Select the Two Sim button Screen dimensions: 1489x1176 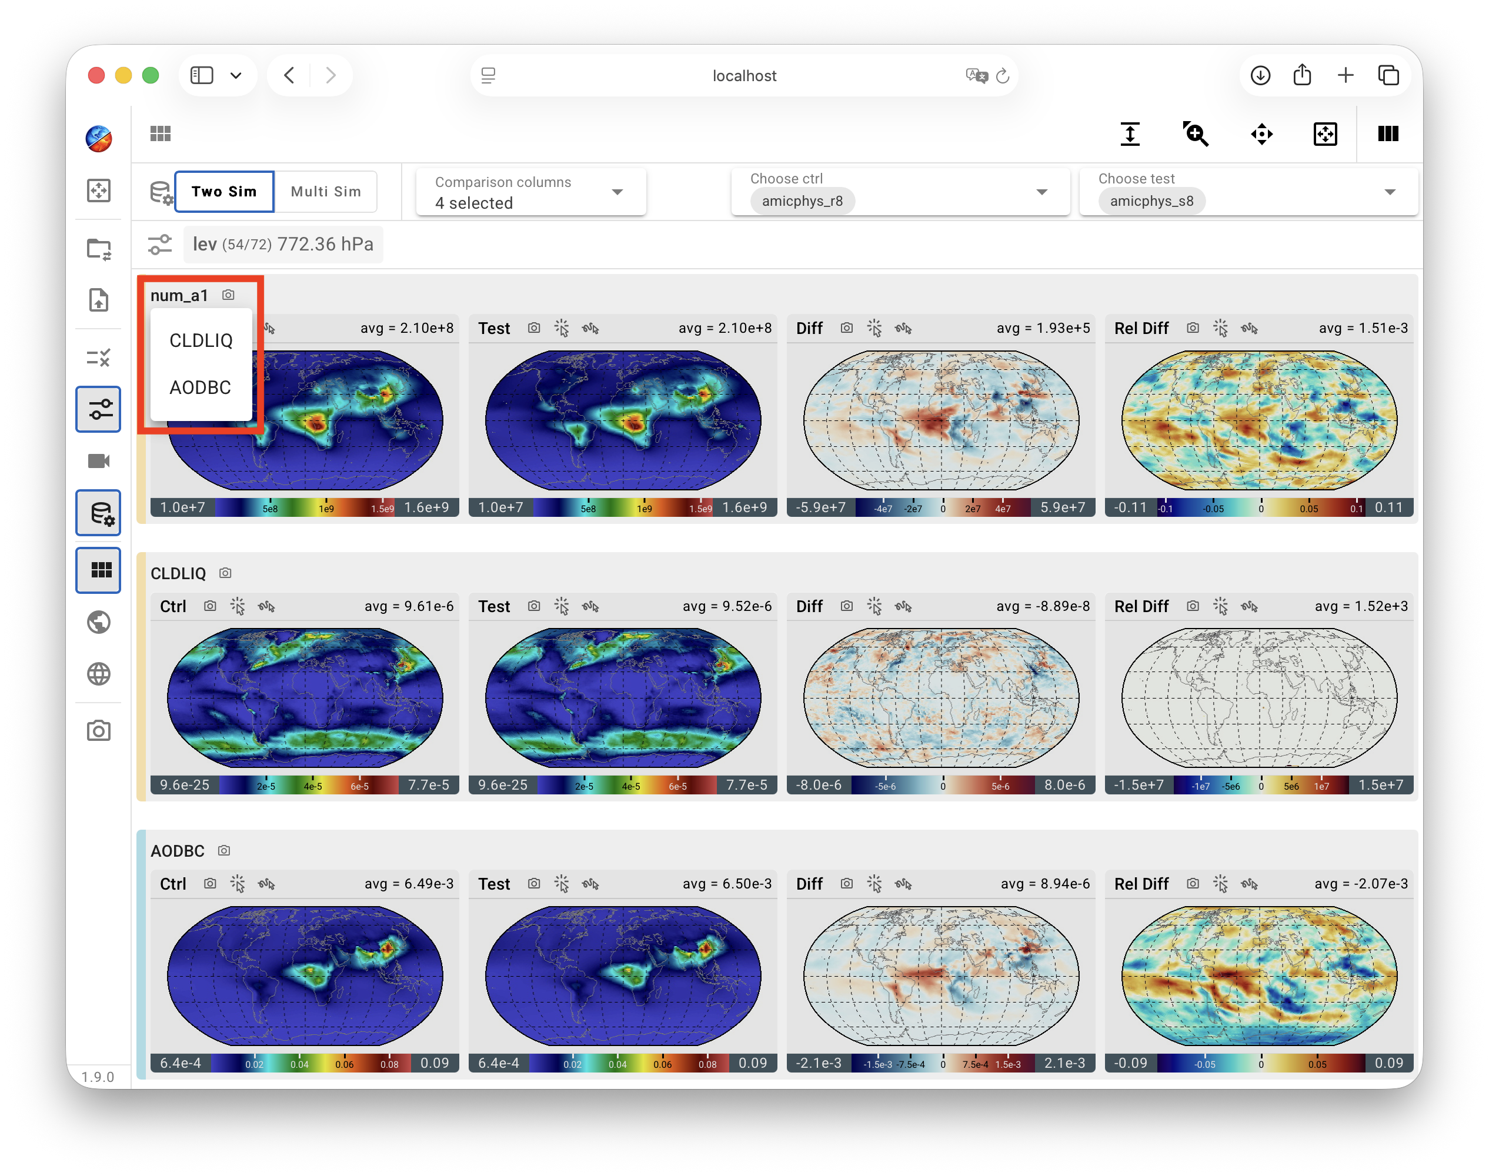(224, 192)
